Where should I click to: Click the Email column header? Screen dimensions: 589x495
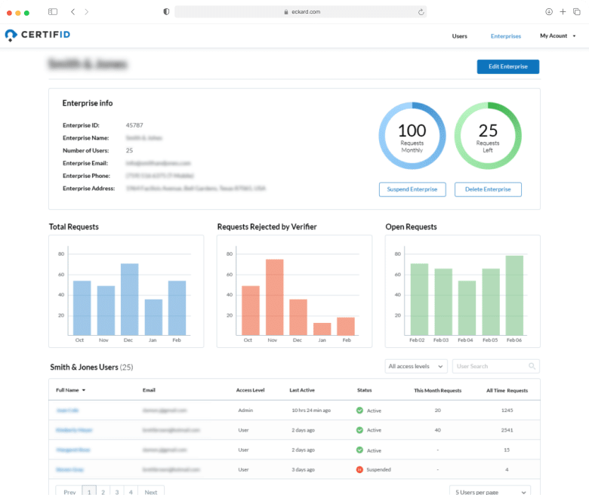149,390
